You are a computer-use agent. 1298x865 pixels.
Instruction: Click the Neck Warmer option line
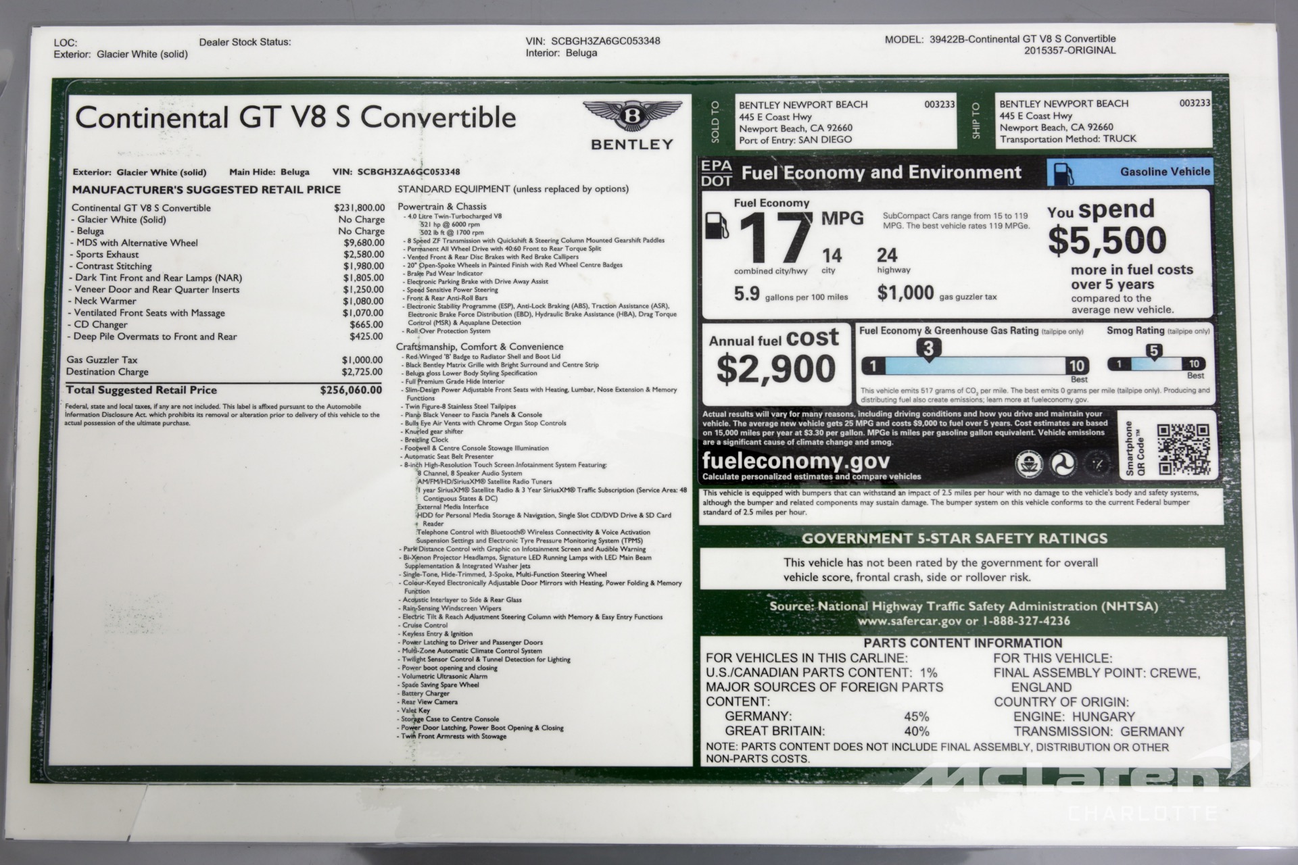point(228,301)
